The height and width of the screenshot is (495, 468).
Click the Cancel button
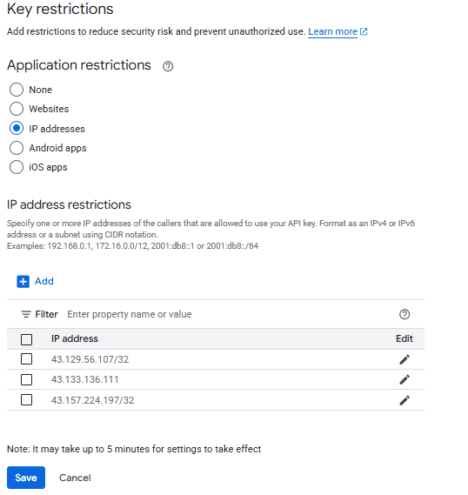(75, 478)
